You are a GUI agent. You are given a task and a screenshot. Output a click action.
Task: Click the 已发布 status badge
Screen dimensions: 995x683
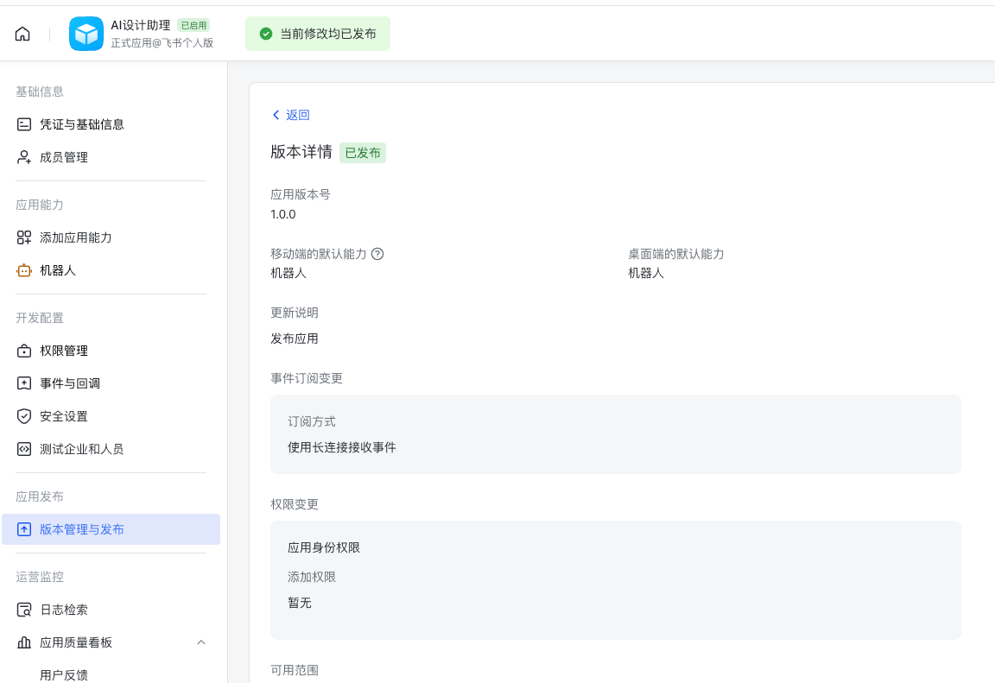click(x=363, y=153)
